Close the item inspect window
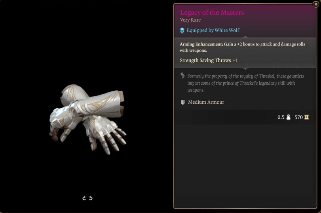 click(x=316, y=4)
